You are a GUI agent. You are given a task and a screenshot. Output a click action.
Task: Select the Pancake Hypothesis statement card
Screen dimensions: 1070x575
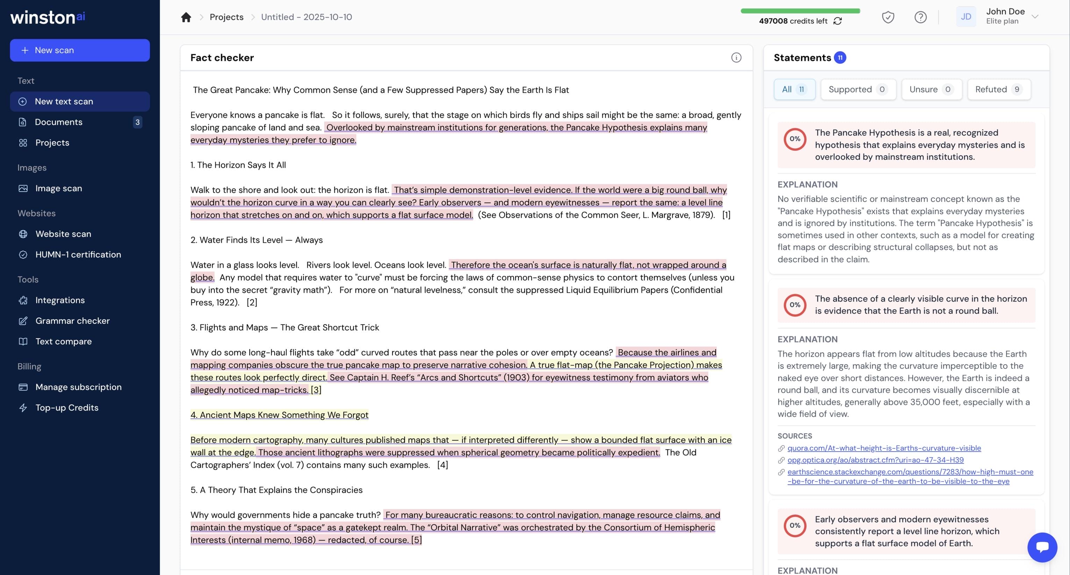tap(906, 144)
